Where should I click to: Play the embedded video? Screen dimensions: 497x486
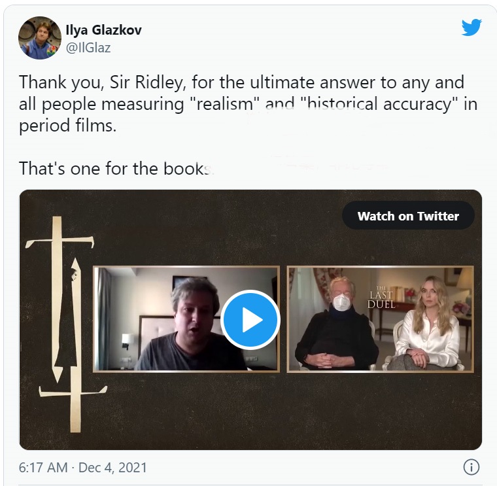coord(250,320)
